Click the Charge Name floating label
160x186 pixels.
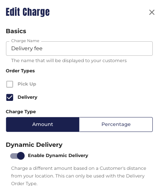tap(25, 41)
